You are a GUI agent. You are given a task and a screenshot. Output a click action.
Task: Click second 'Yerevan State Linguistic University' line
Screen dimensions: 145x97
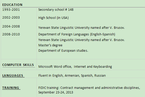click(82, 40)
